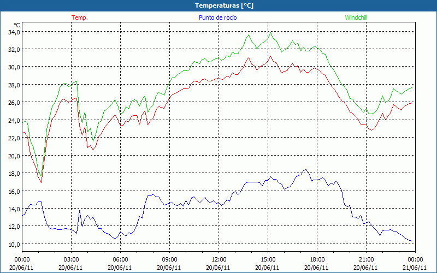The height and width of the screenshot is (273, 437).
Task: Select the green Windchill legend label
Action: pyautogui.click(x=356, y=17)
